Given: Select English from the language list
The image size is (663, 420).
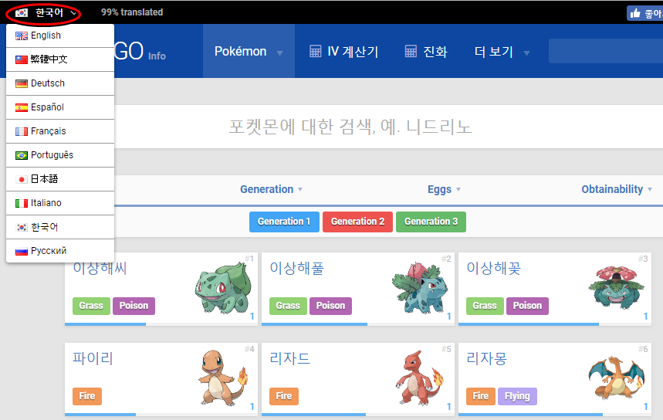Looking at the screenshot, I should [60, 36].
